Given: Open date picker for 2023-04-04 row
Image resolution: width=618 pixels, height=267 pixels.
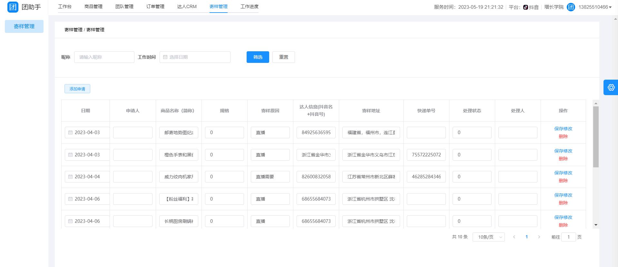Looking at the screenshot, I should (87, 177).
